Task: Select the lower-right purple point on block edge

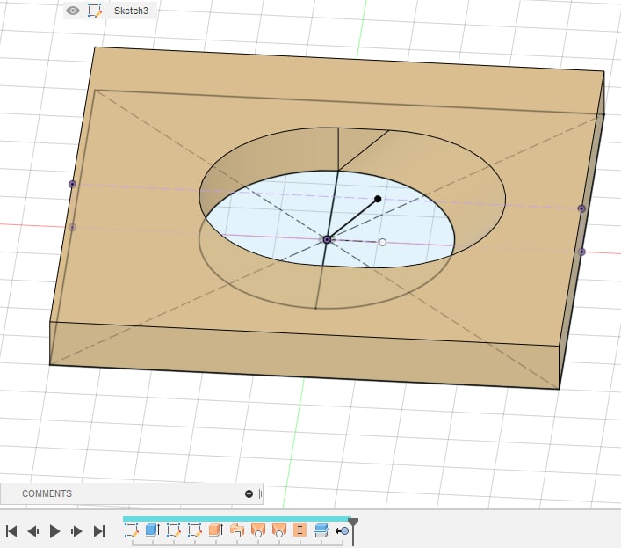Action: [x=581, y=252]
